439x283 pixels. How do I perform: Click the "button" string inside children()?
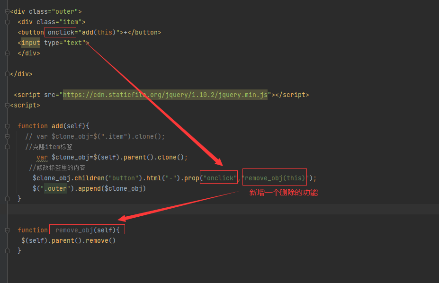click(x=124, y=178)
